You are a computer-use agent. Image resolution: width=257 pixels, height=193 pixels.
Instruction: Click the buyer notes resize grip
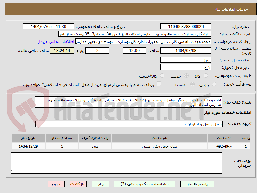(13, 172)
